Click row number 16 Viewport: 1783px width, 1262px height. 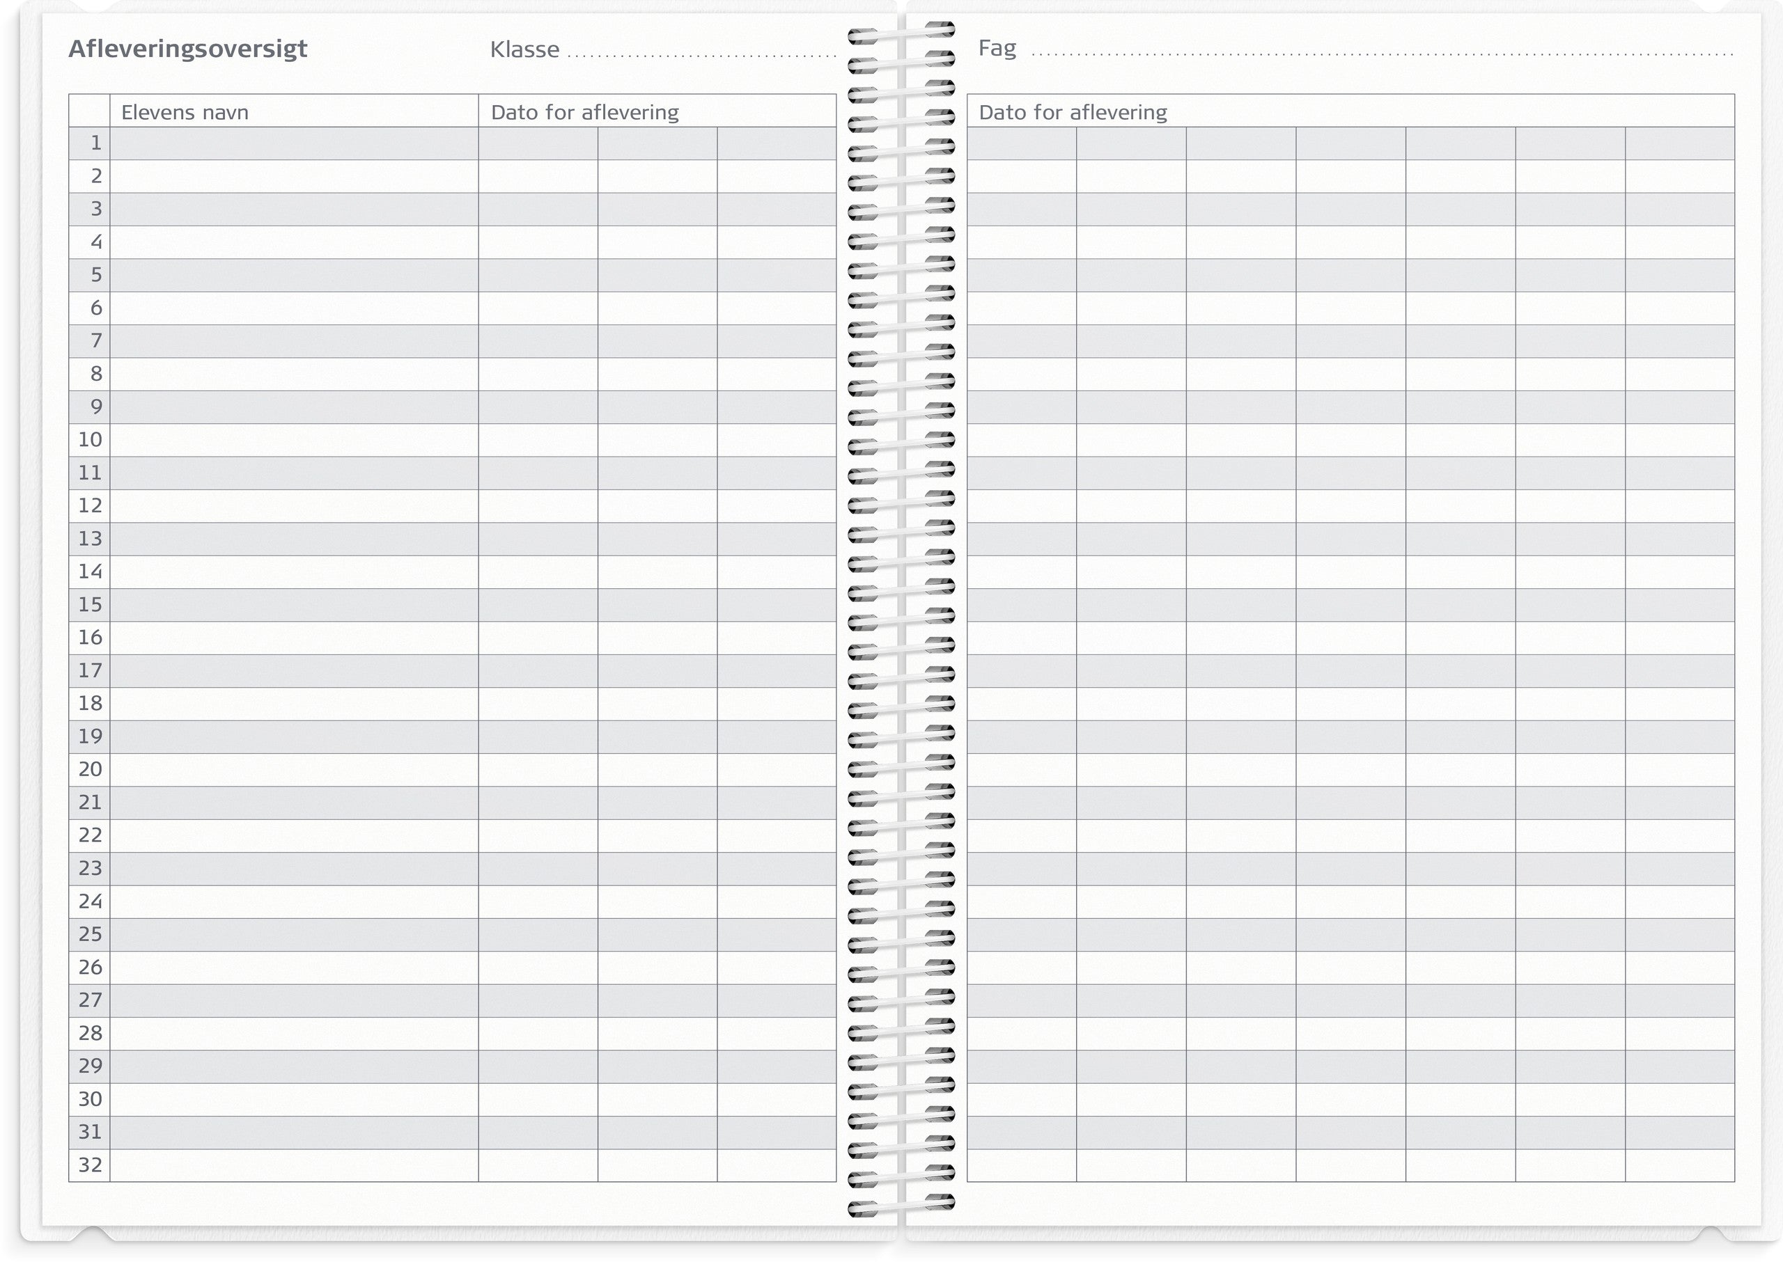(x=91, y=638)
